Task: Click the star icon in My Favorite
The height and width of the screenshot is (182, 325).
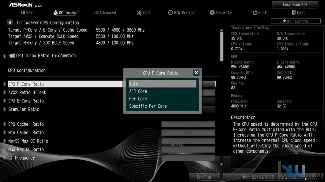Action: tap(284, 21)
